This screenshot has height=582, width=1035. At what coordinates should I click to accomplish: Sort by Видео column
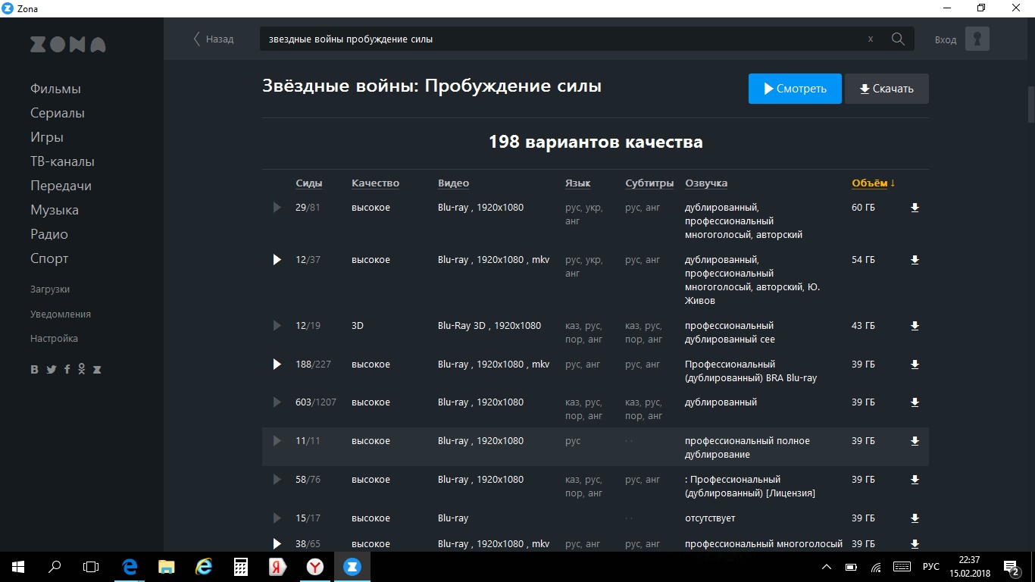point(453,183)
